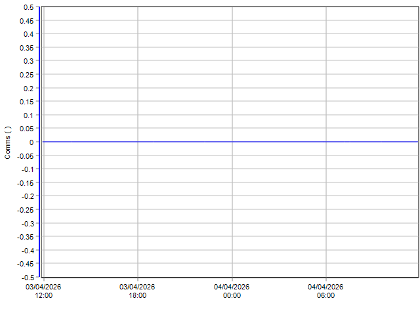Select the 04/04/2026 06:00 x-axis label
The image size is (420, 315).
[x=325, y=291]
